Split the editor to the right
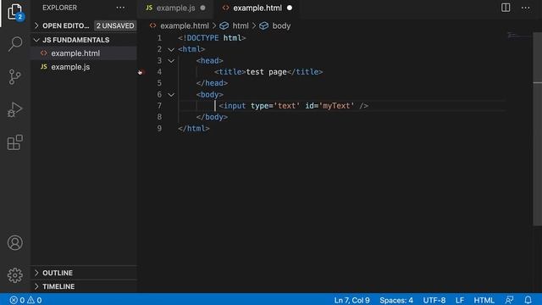The width and height of the screenshot is (542, 305). (506, 8)
